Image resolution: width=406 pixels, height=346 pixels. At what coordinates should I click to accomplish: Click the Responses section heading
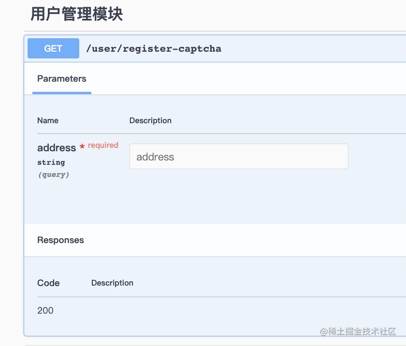[60, 240]
